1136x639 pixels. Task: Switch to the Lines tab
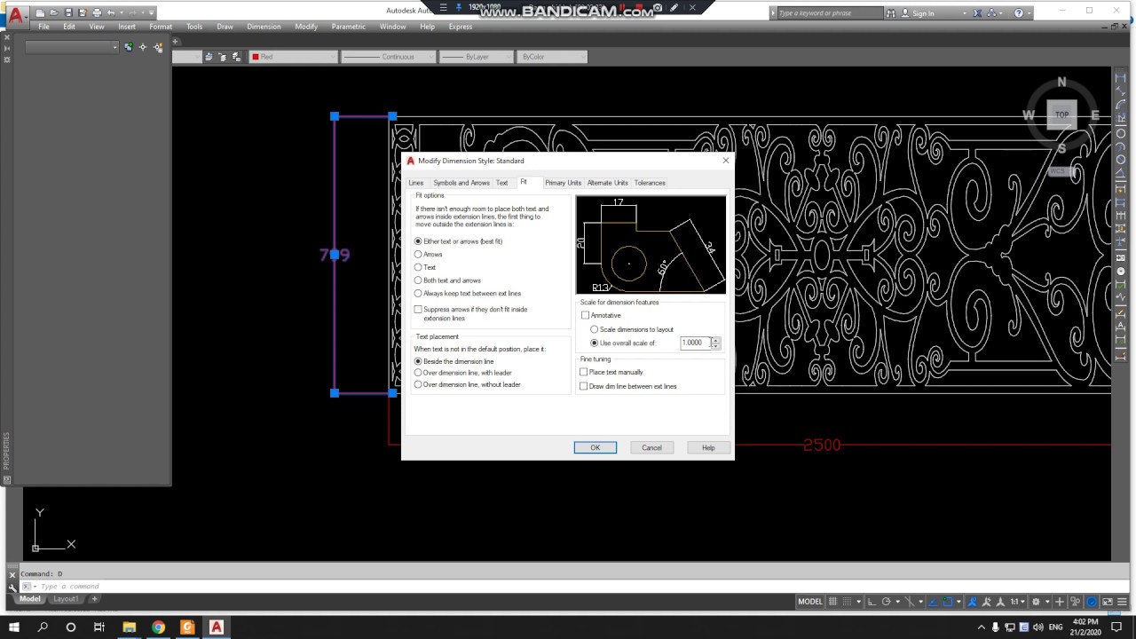(x=415, y=183)
